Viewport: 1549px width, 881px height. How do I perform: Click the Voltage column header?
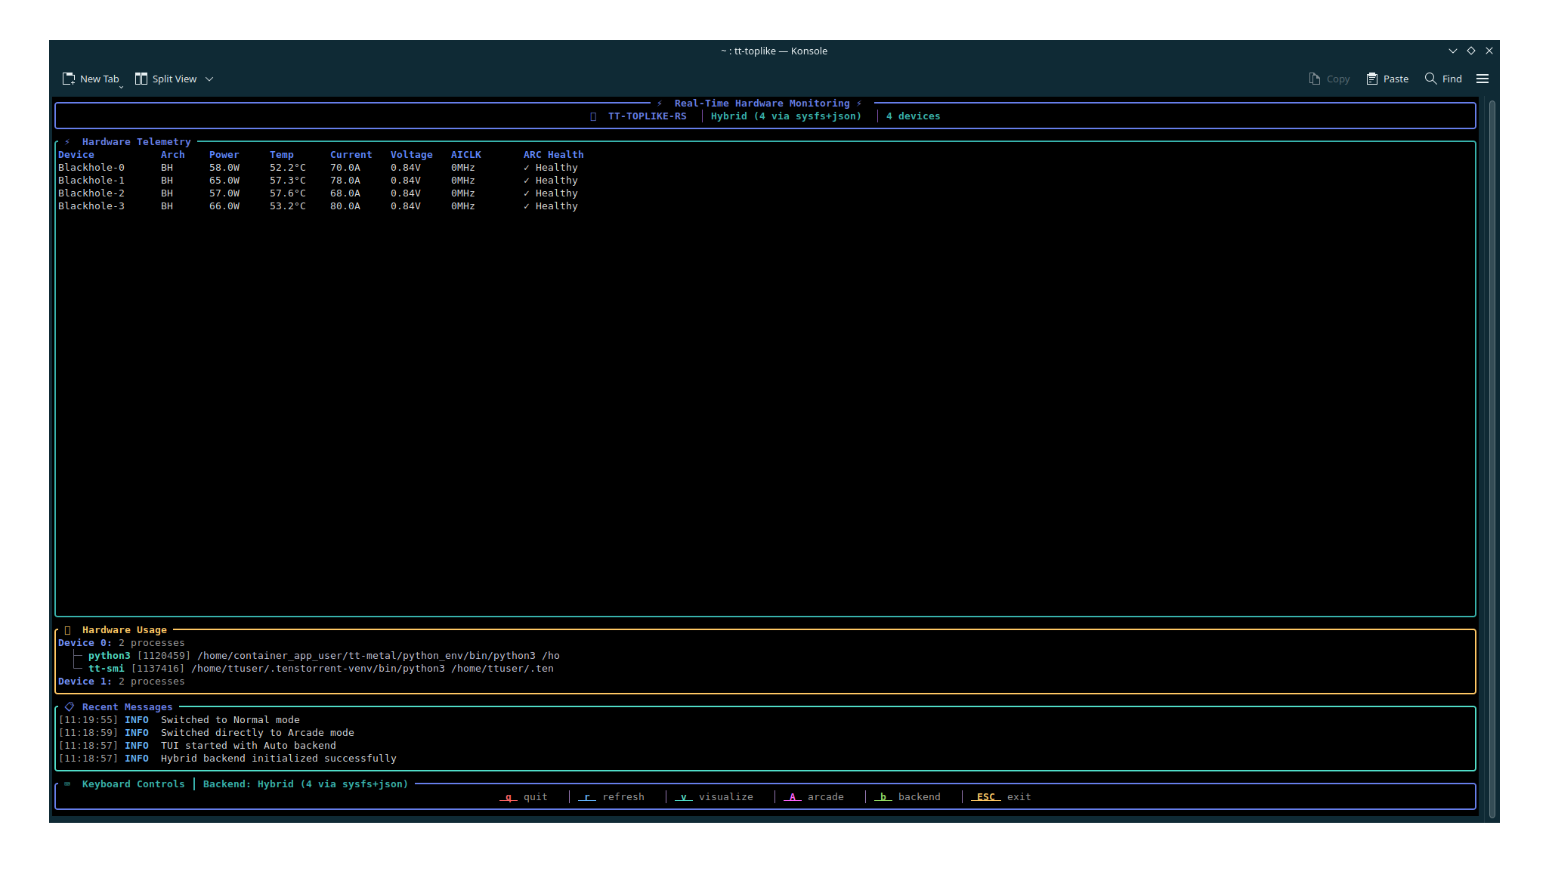coord(412,155)
